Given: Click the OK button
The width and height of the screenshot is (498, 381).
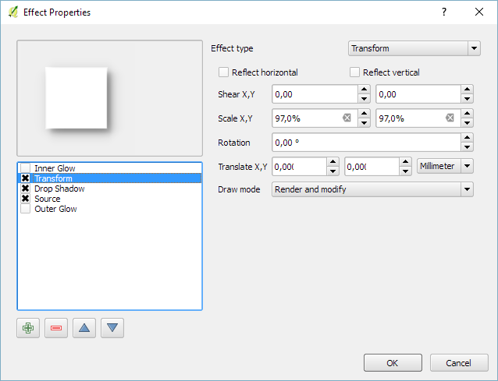Looking at the screenshot, I should point(393,363).
